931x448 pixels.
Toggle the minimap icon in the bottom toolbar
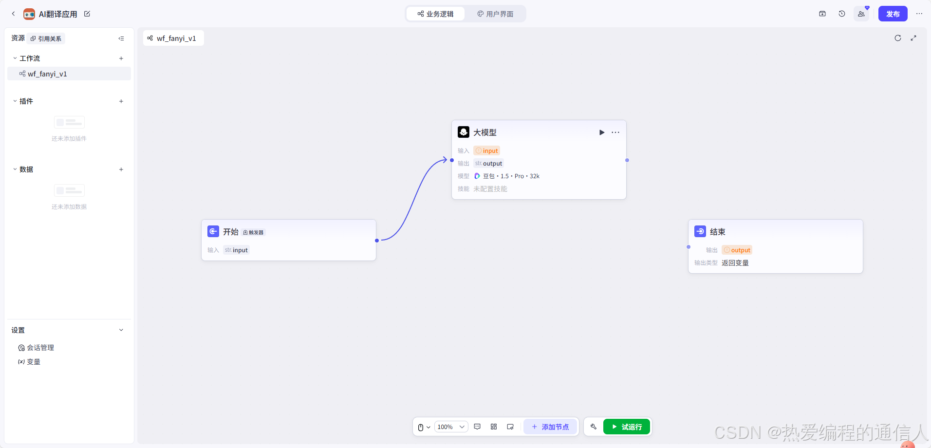coord(510,427)
